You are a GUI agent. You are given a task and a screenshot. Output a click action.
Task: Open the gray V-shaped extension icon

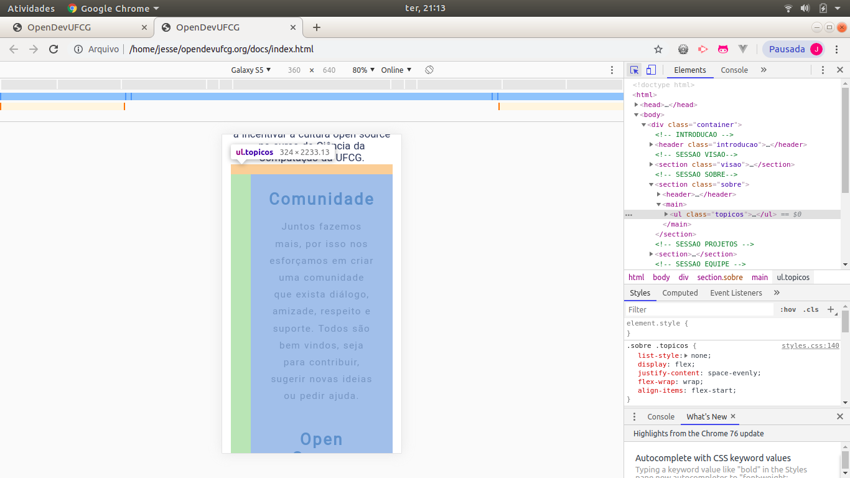coord(743,49)
